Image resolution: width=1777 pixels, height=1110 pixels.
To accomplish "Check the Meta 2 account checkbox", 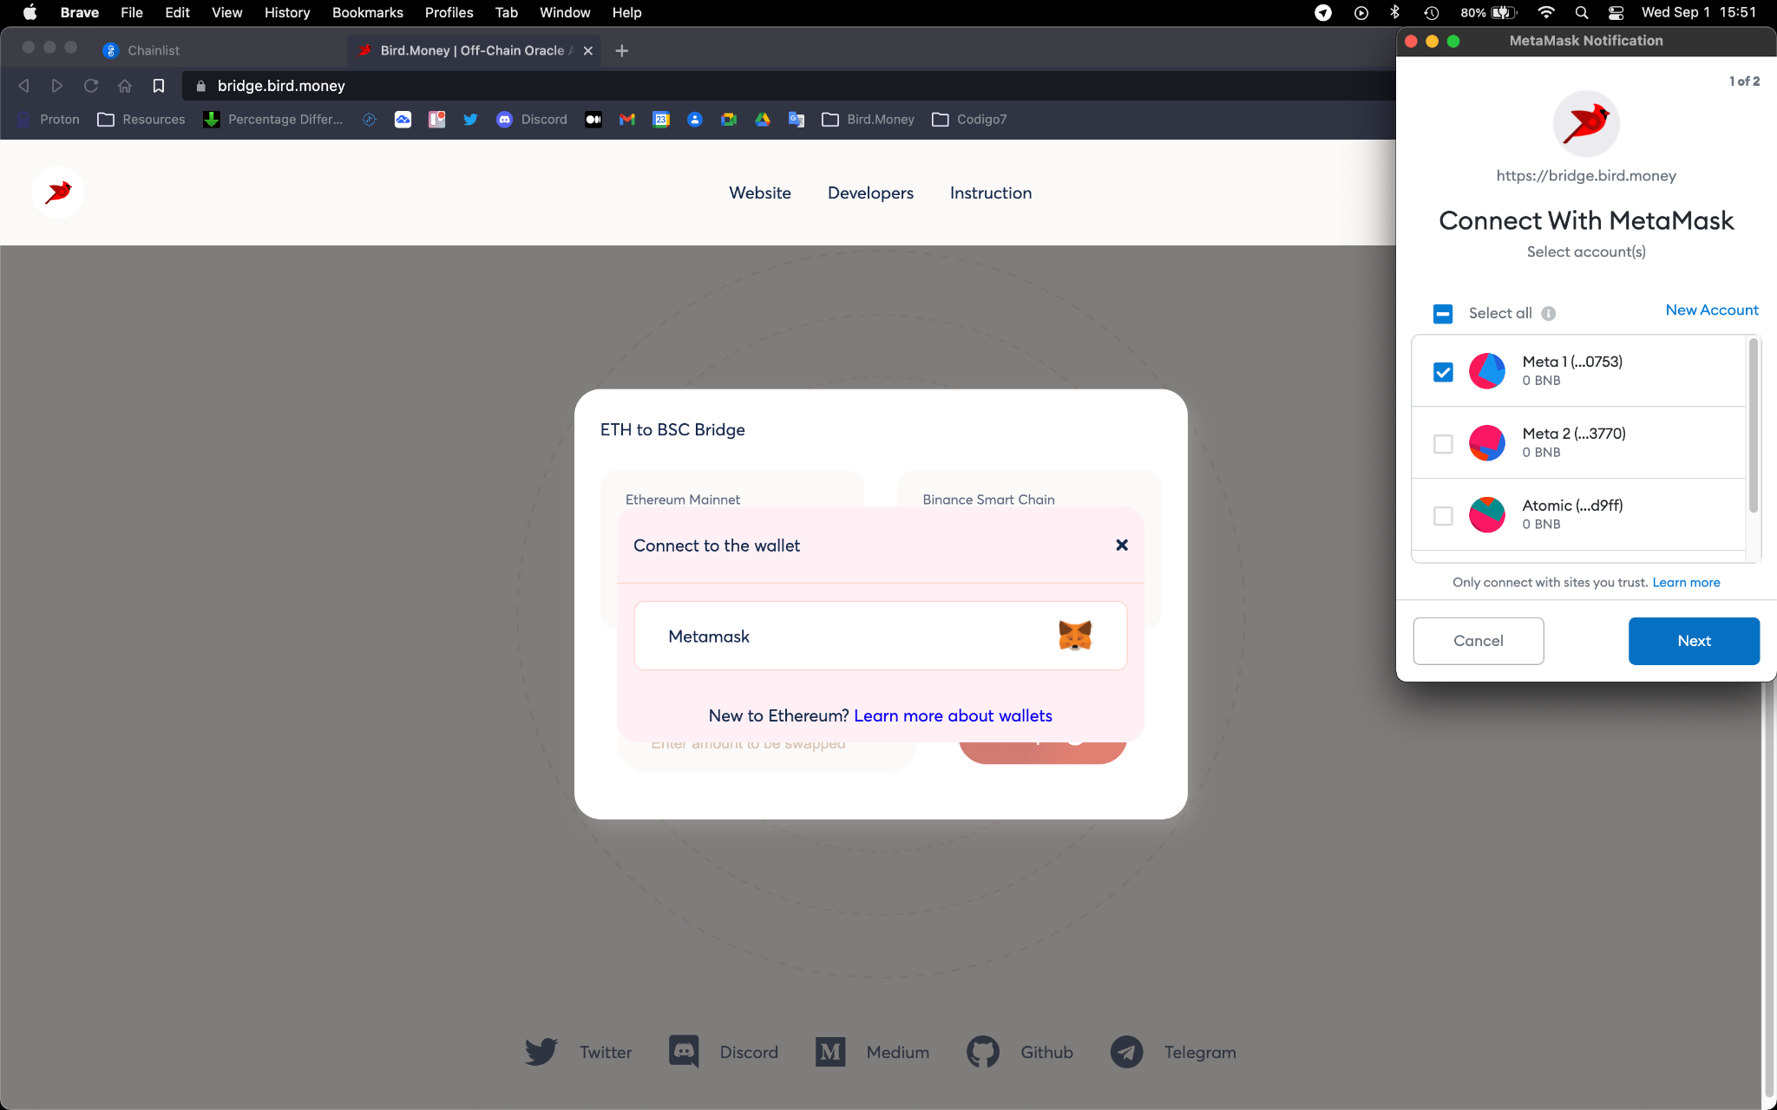I will [x=1443, y=444].
